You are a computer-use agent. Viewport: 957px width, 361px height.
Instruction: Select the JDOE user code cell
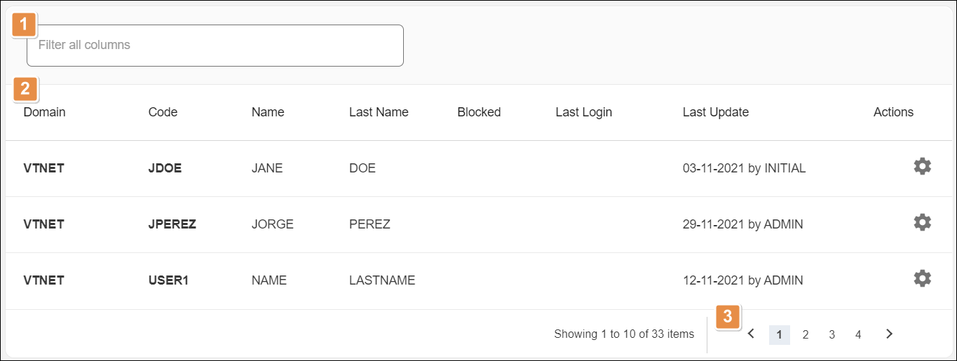click(165, 168)
